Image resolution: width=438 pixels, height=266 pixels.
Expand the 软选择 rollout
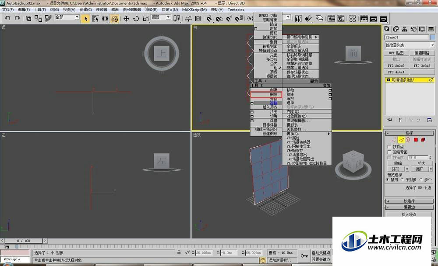pos(409,201)
